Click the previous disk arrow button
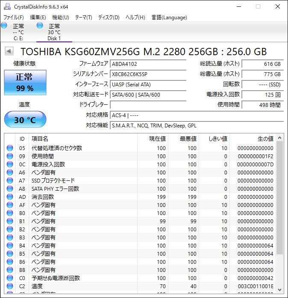This screenshot has height=298, width=288. [9, 51]
